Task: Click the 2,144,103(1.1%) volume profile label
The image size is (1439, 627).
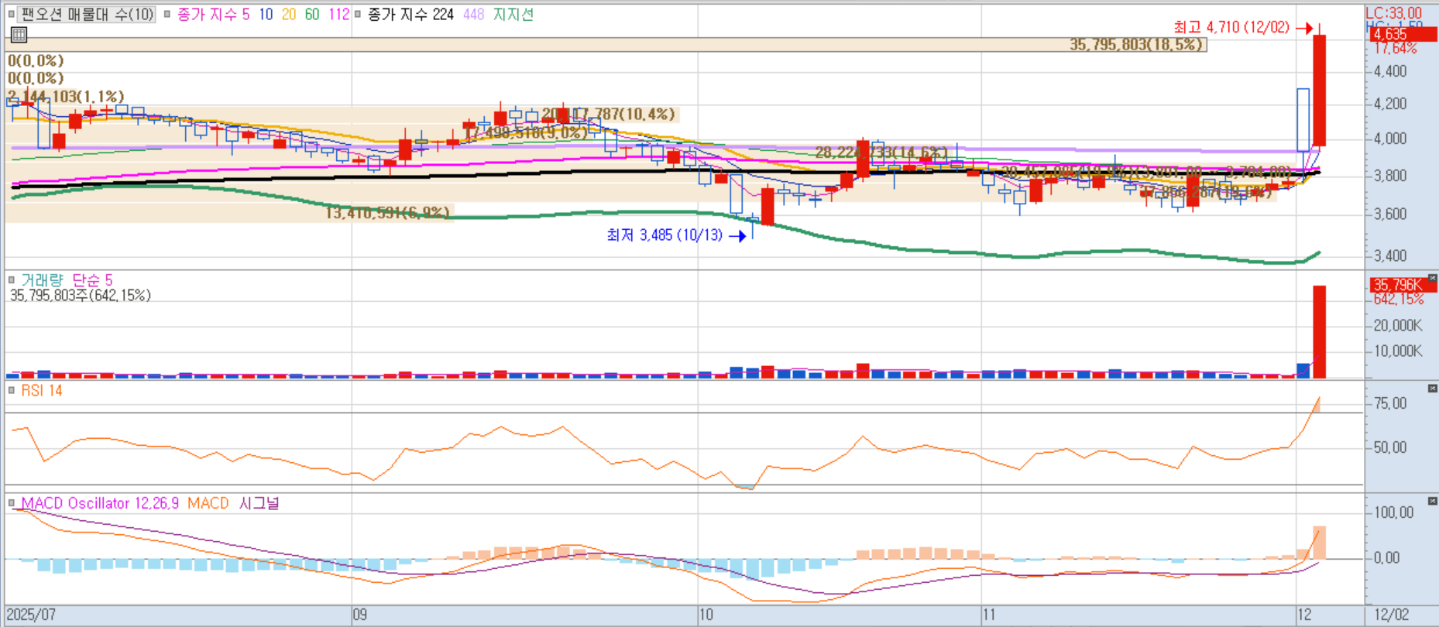Action: 66,96
